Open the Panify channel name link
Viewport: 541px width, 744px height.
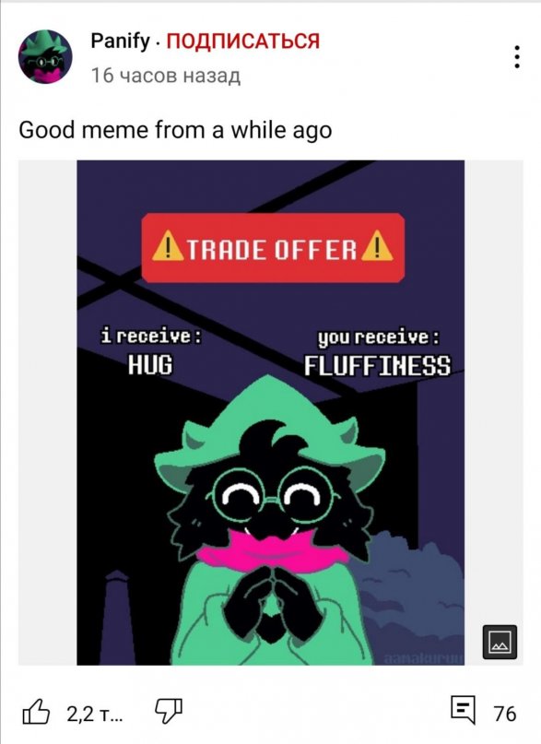[120, 41]
